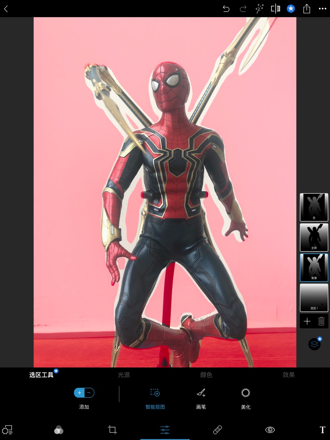330x440 pixels.
Task: Open the crop tool in bottom bar
Action: pos(112,430)
